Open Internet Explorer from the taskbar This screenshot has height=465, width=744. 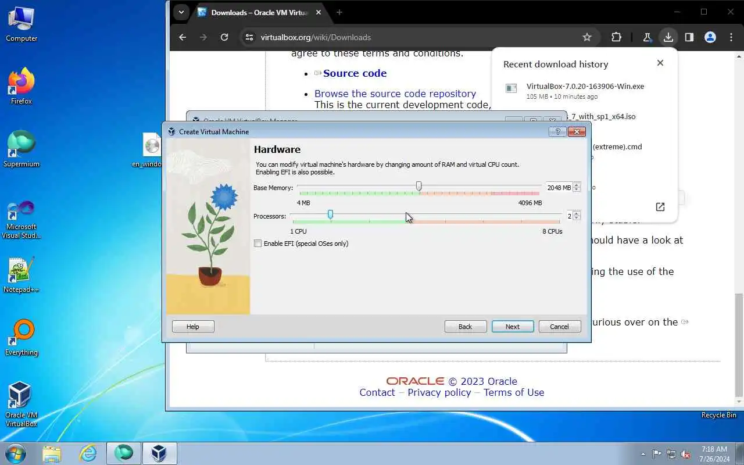pyautogui.click(x=88, y=453)
